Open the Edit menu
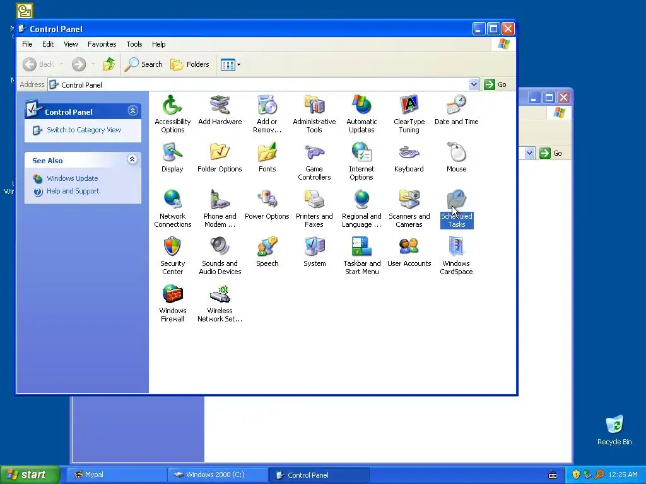Viewport: 646px width, 484px height. (x=48, y=44)
